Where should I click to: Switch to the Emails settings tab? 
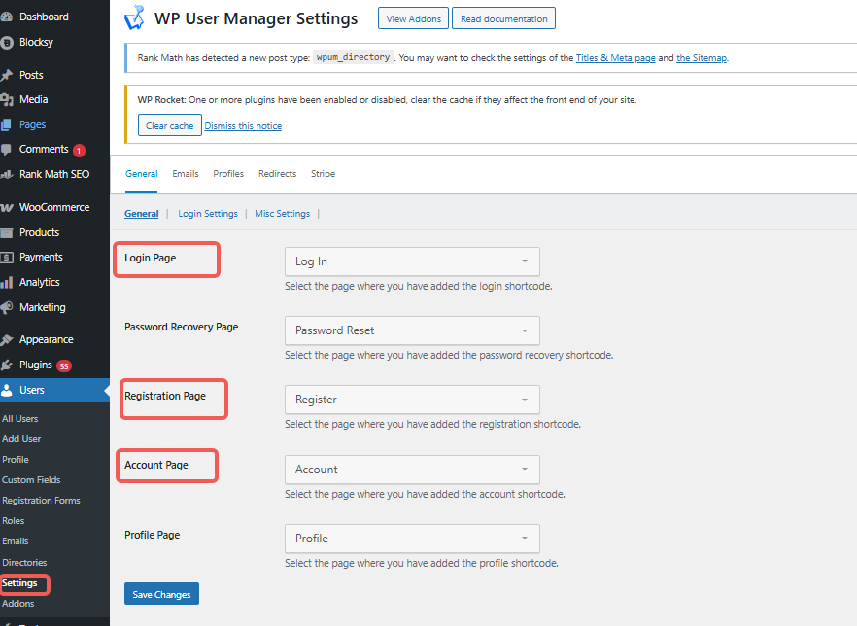(x=186, y=174)
